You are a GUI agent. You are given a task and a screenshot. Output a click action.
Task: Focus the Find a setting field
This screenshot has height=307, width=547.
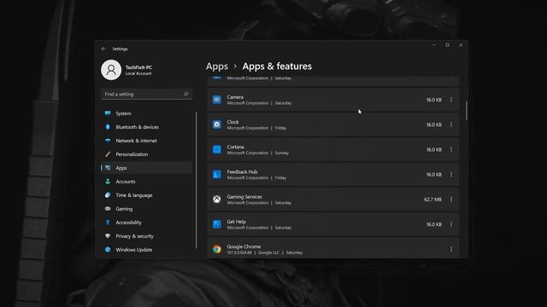pos(146,94)
